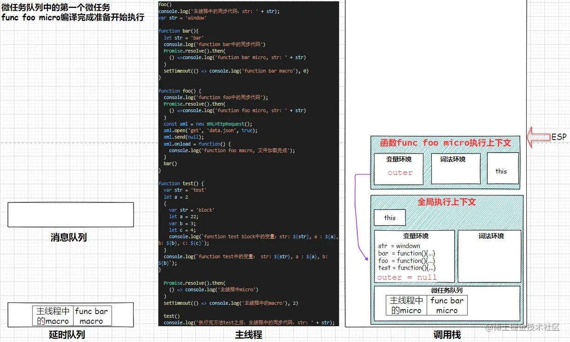The image size is (570, 342).
Task: Click code line 'let a = 2'
Action: [x=175, y=197]
